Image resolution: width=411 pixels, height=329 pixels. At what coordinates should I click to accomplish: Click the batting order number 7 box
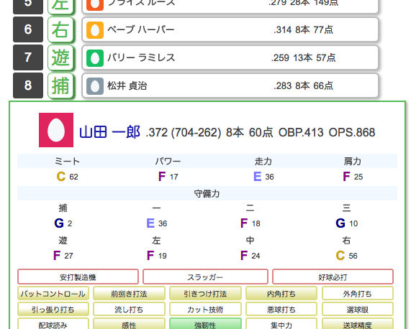point(28,57)
